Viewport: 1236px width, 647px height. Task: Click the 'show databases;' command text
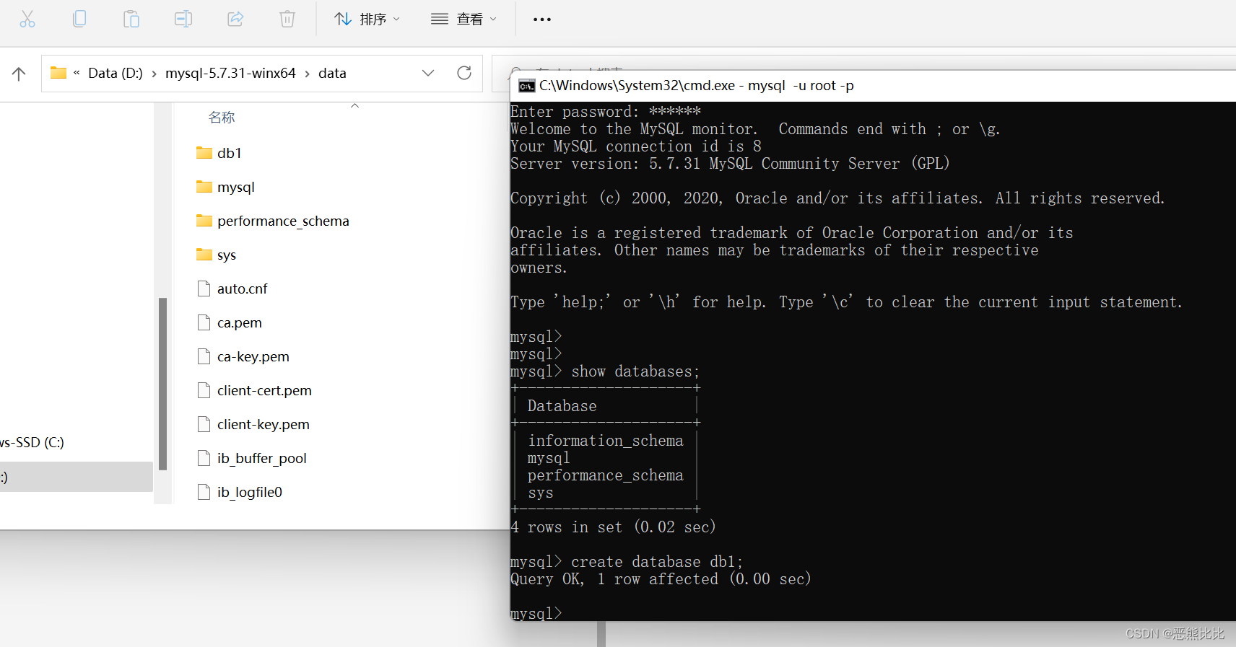point(635,371)
